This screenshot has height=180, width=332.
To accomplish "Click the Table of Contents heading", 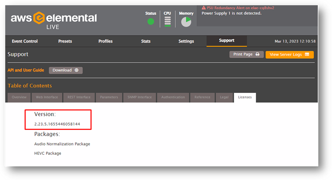I will pyautogui.click(x=30, y=86).
